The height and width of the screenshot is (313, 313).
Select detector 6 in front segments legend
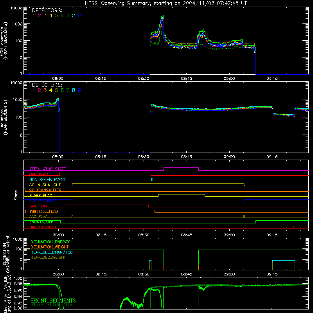click(62, 15)
